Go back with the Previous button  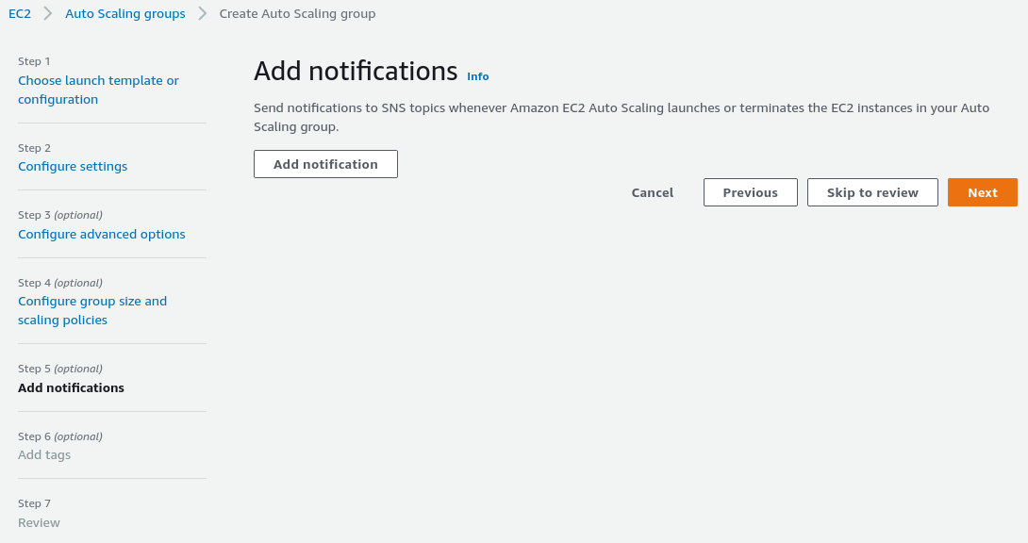(751, 192)
